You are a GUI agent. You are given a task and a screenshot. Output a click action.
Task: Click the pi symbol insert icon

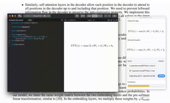62,20
